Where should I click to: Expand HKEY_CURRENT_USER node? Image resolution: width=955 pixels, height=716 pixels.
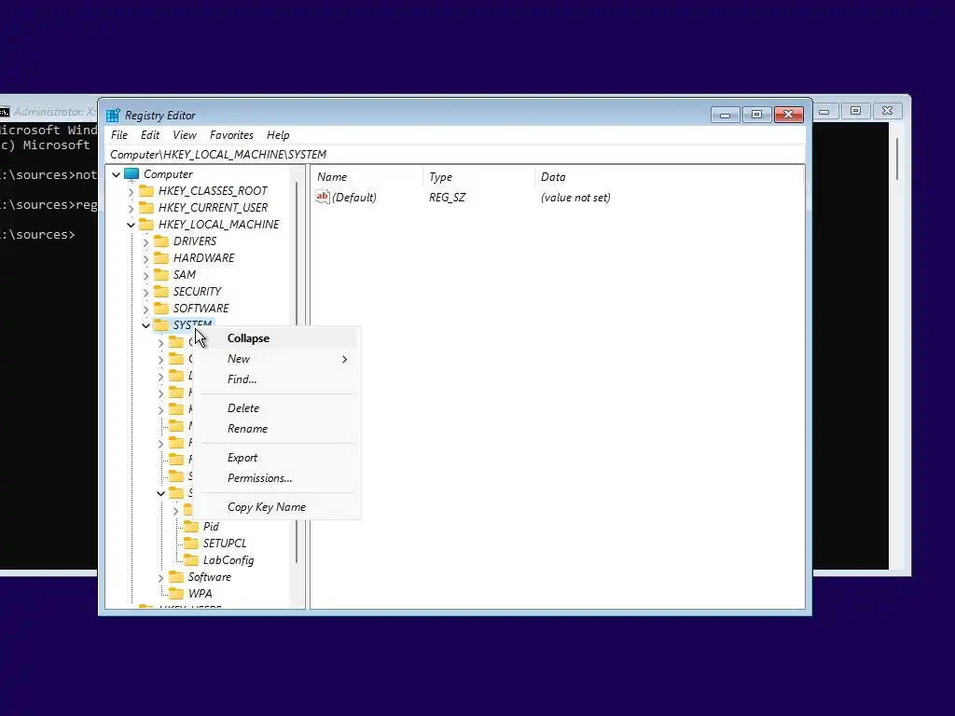point(131,208)
